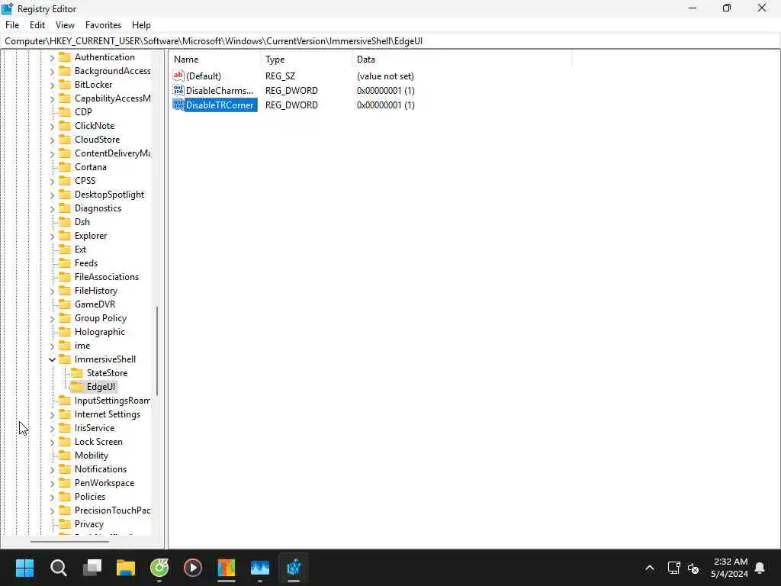Open the Help menu
The height and width of the screenshot is (586, 781).
[x=141, y=25]
